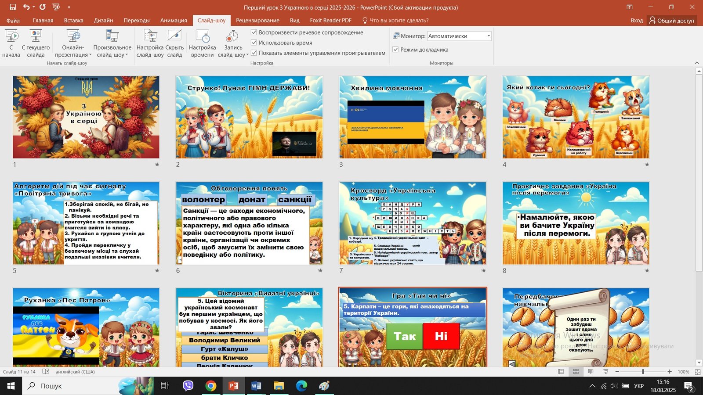Select slide 3 'Хвилина мовчання' thumbnail
Viewport: 703px width, 395px height.
click(413, 117)
